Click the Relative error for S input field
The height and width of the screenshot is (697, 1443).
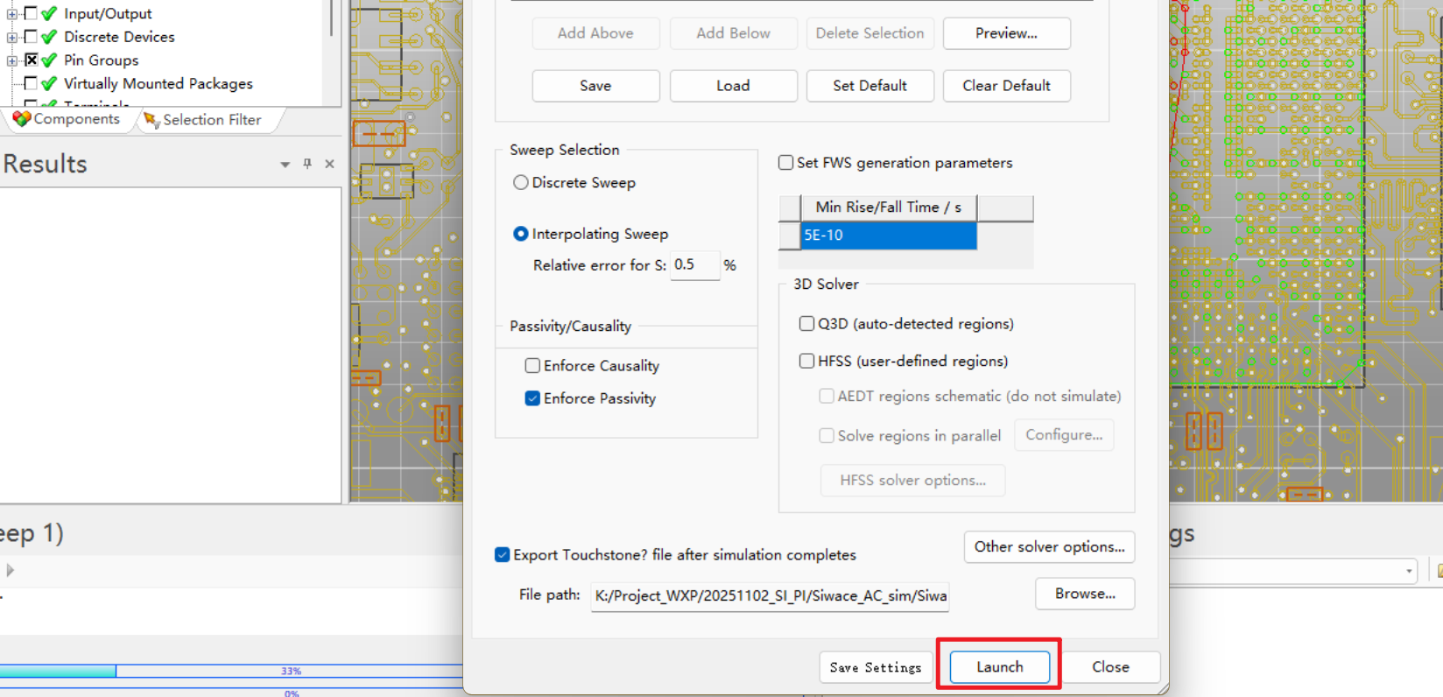[695, 264]
